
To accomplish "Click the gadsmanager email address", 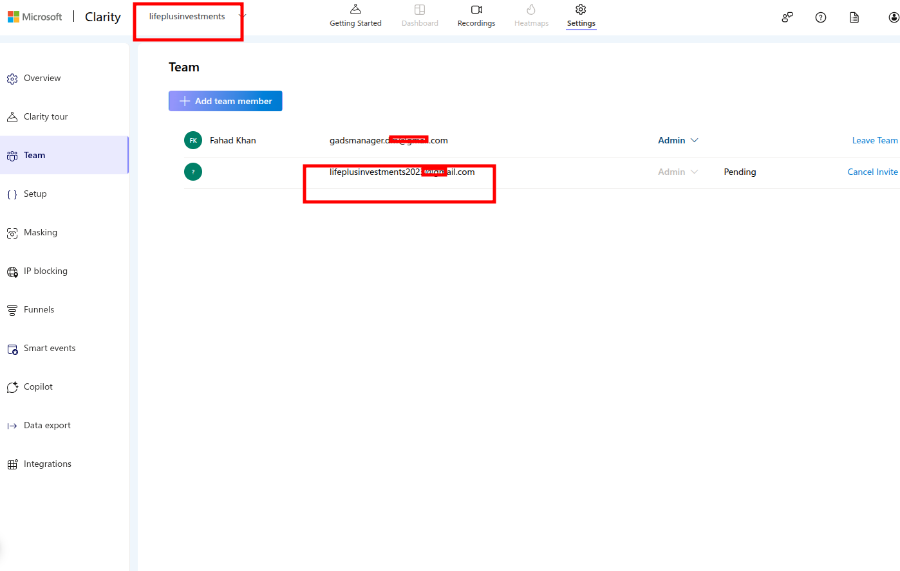I will click(x=389, y=140).
